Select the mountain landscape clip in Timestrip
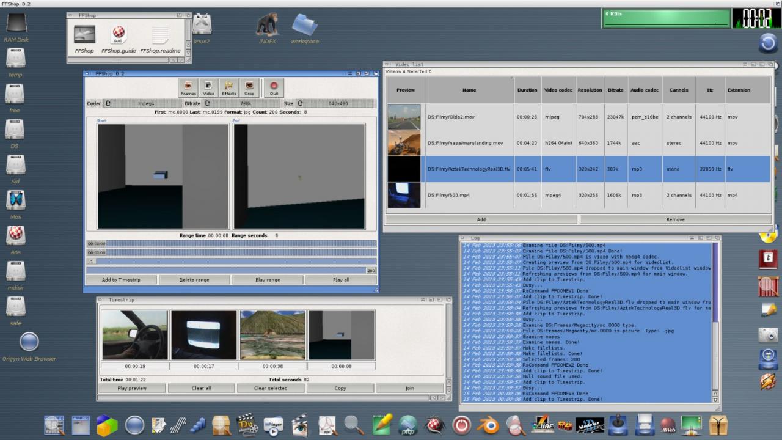782x440 pixels. (272, 335)
